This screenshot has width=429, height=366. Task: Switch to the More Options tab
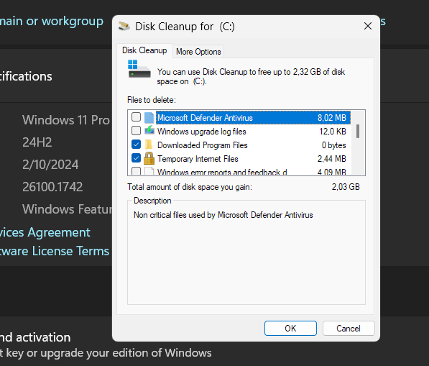click(x=198, y=52)
